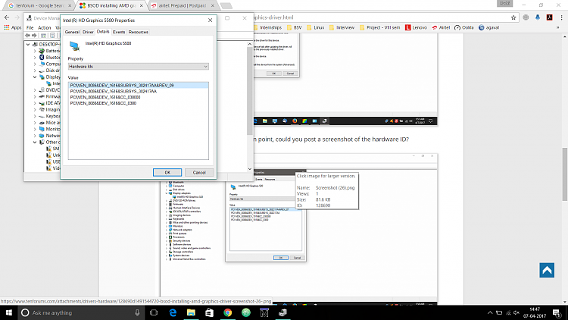568x320 pixels.
Task: Expand the Bluetooth category
Action: [x=35, y=58]
